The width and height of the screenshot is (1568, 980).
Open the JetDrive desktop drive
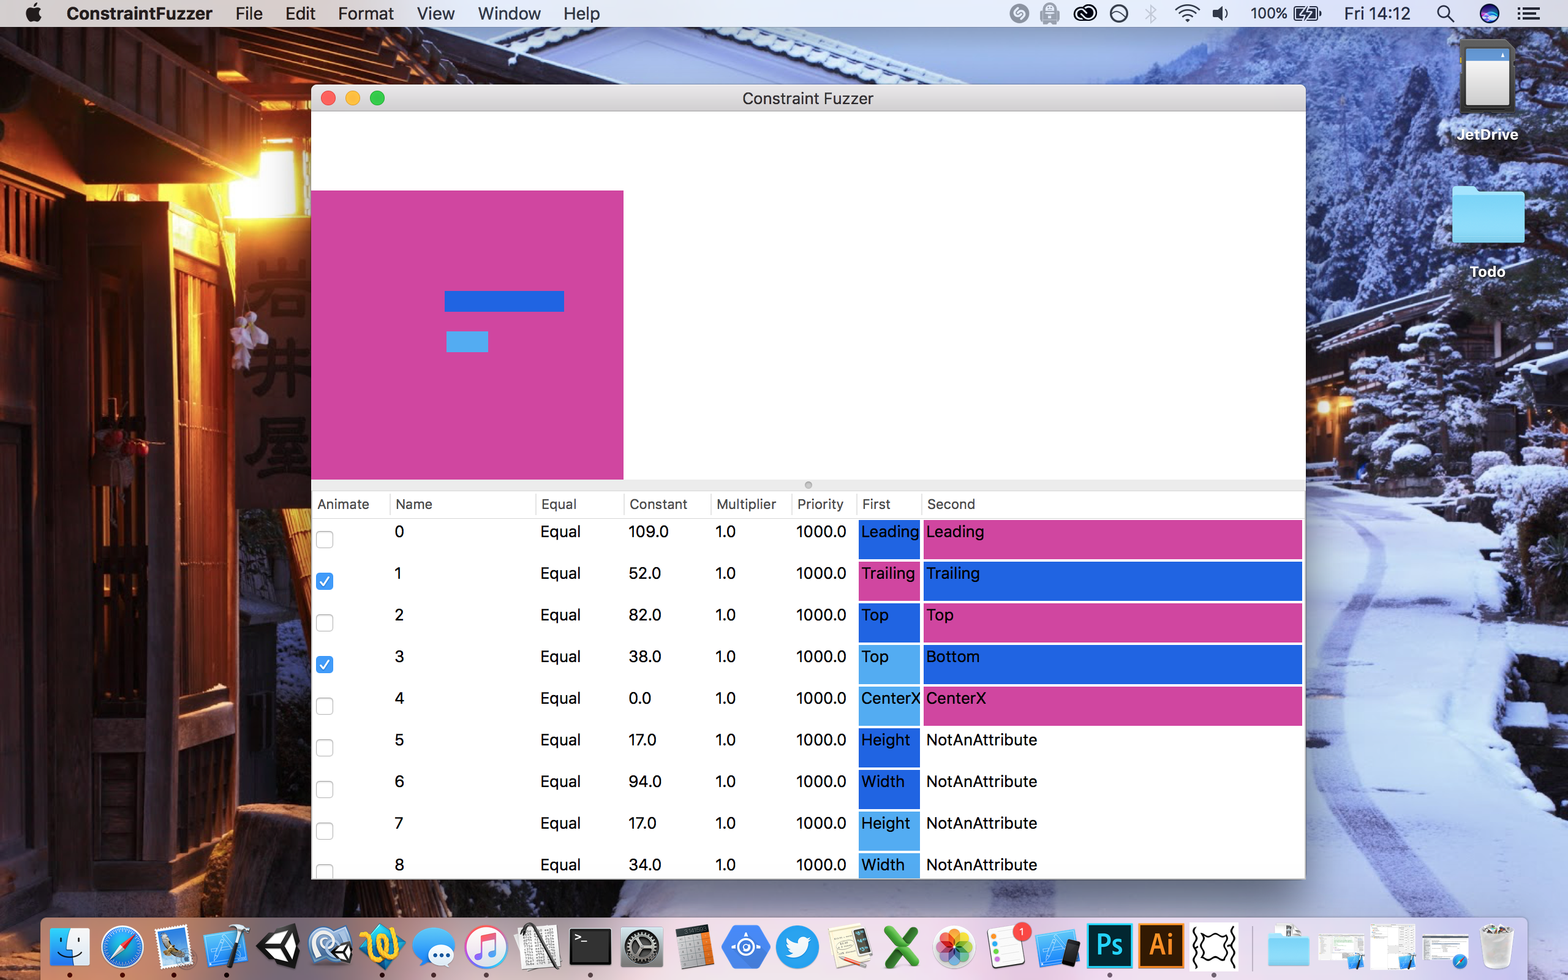[x=1487, y=78]
